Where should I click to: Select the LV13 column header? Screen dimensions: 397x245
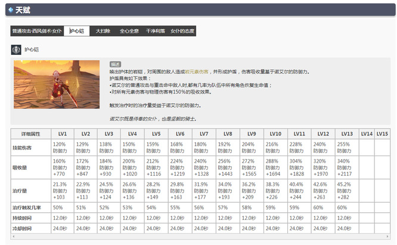[347, 134]
